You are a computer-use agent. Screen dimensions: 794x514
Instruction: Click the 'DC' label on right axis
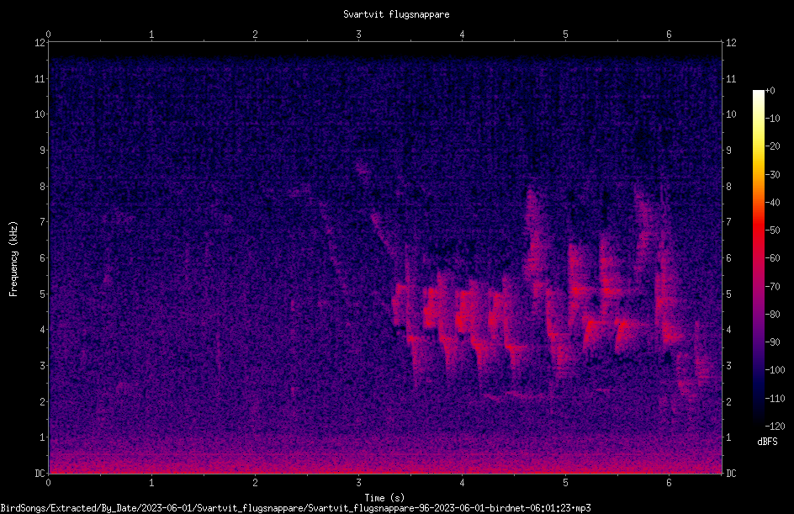pos(731,473)
